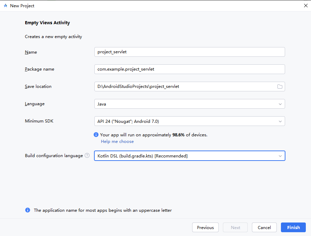Click the help question mark beside Build configuration language
Viewport: 311px width, 236px height.
[87, 156]
